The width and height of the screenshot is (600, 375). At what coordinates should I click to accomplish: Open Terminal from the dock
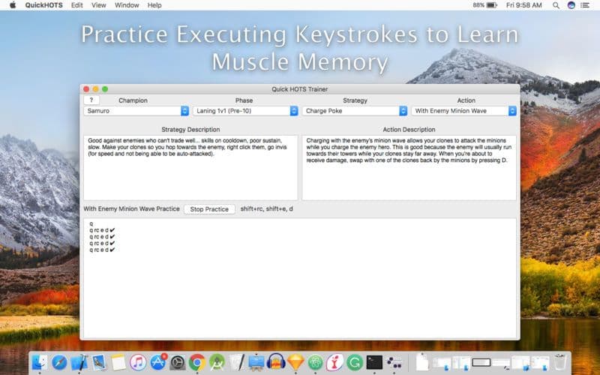click(374, 362)
